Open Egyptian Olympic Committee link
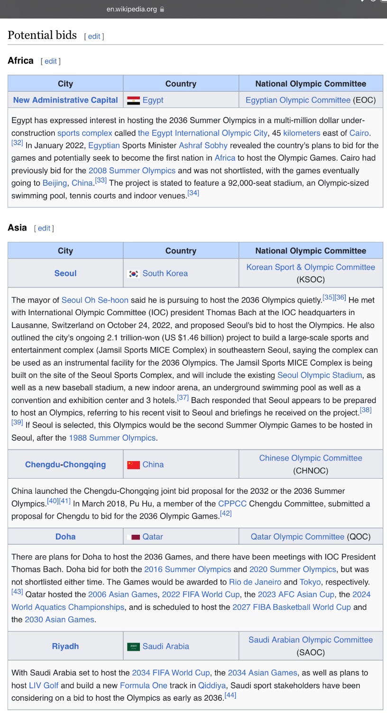 click(x=298, y=100)
